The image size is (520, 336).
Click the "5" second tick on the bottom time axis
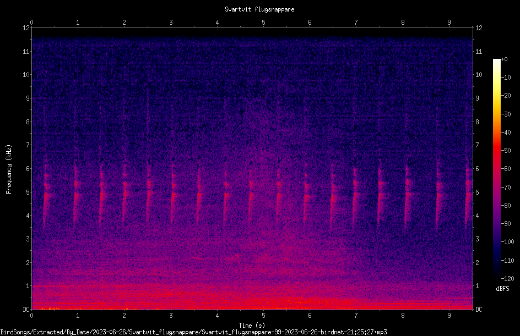(x=264, y=316)
